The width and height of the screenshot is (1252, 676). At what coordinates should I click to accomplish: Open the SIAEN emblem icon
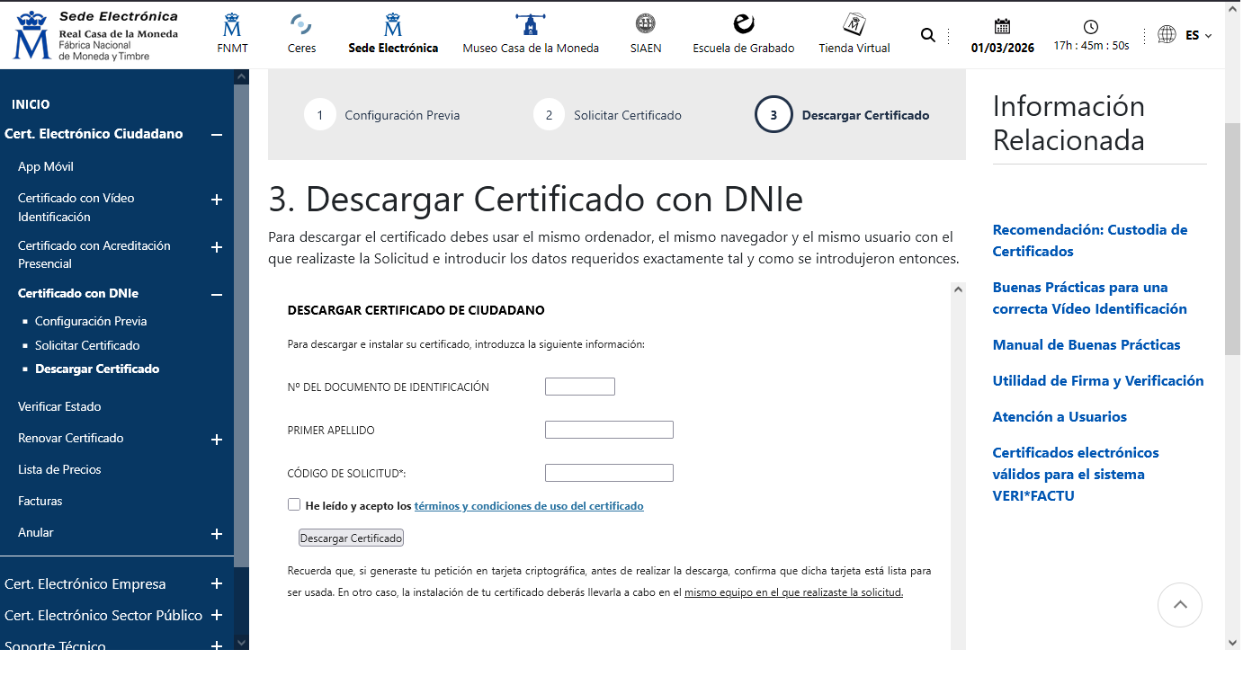click(x=645, y=24)
